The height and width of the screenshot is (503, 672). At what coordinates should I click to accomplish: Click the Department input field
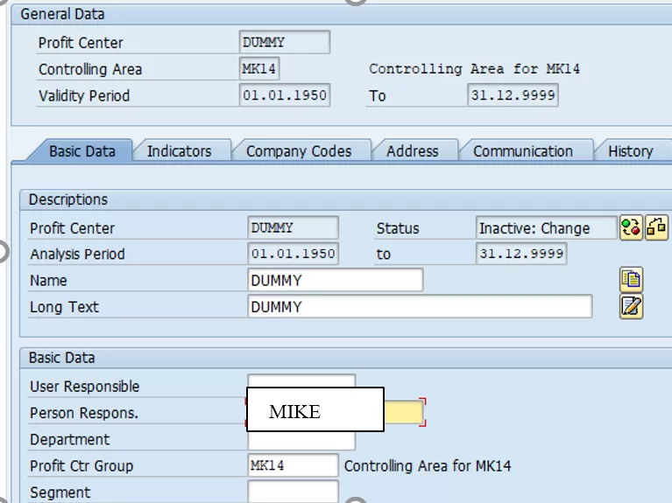[301, 441]
